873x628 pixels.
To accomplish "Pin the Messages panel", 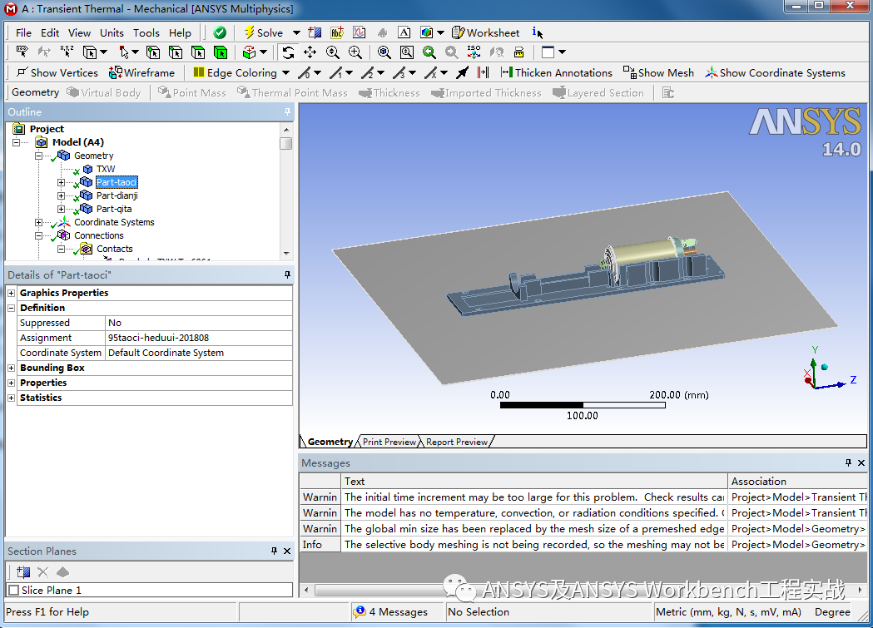I will coord(848,462).
